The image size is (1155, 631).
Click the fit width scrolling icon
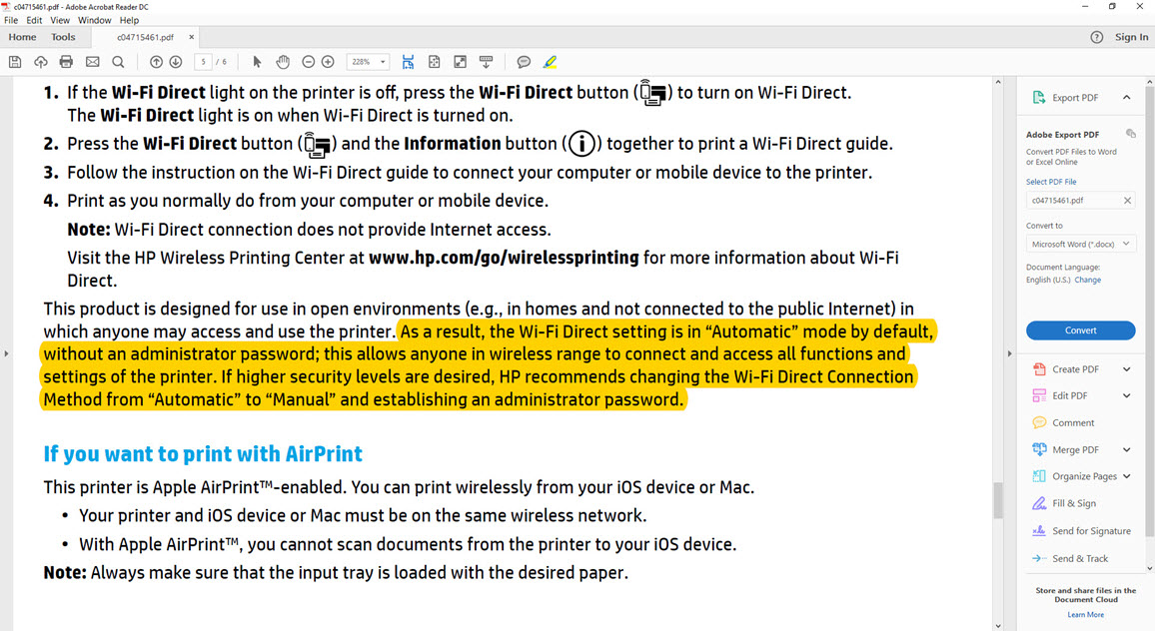(x=408, y=62)
